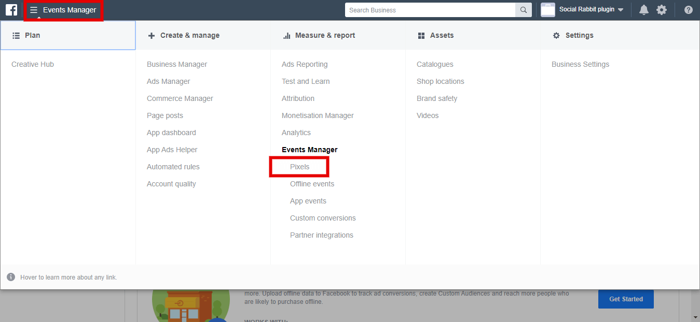Open Automated rules

(173, 167)
